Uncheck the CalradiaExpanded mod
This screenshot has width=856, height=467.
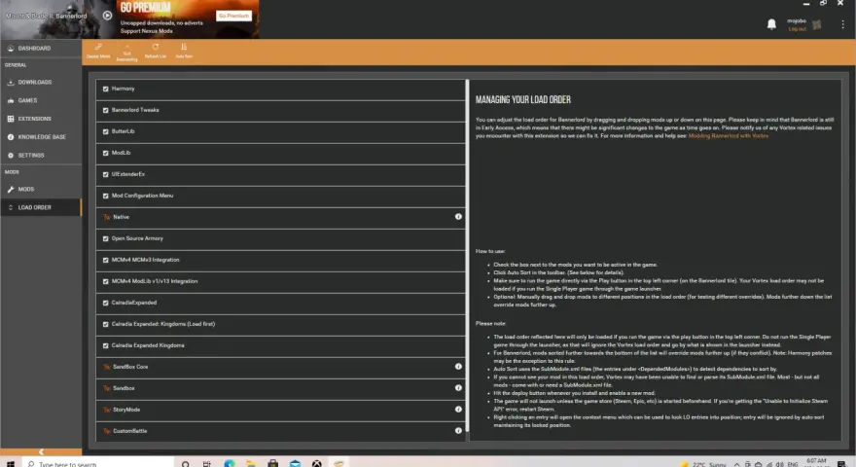click(106, 303)
